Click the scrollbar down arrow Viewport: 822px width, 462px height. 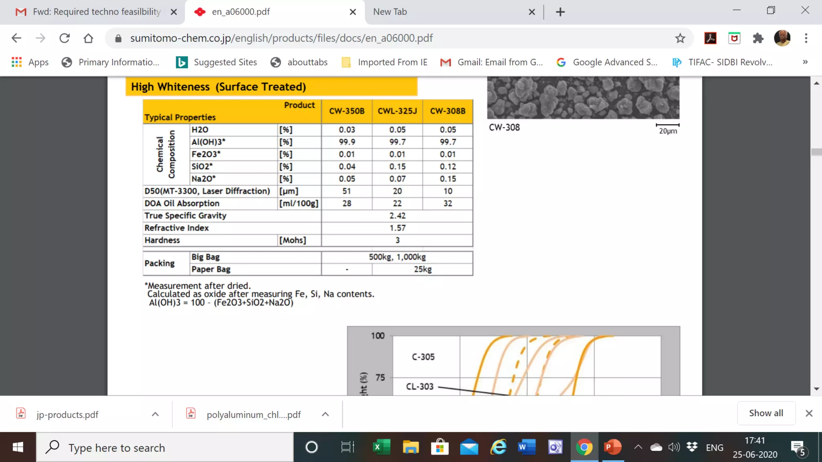coord(816,389)
